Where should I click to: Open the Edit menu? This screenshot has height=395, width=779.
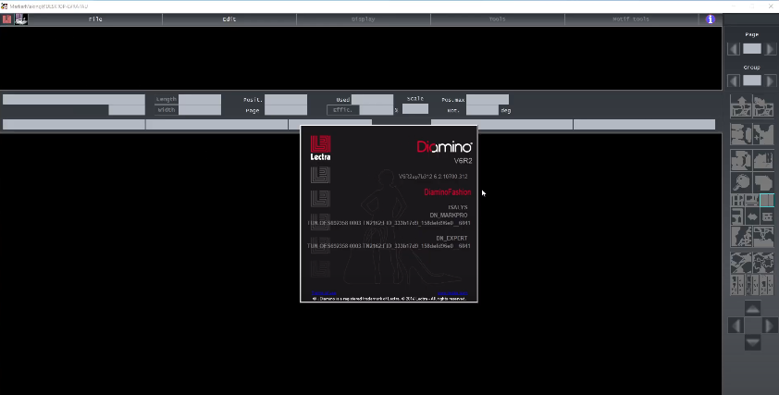[229, 19]
